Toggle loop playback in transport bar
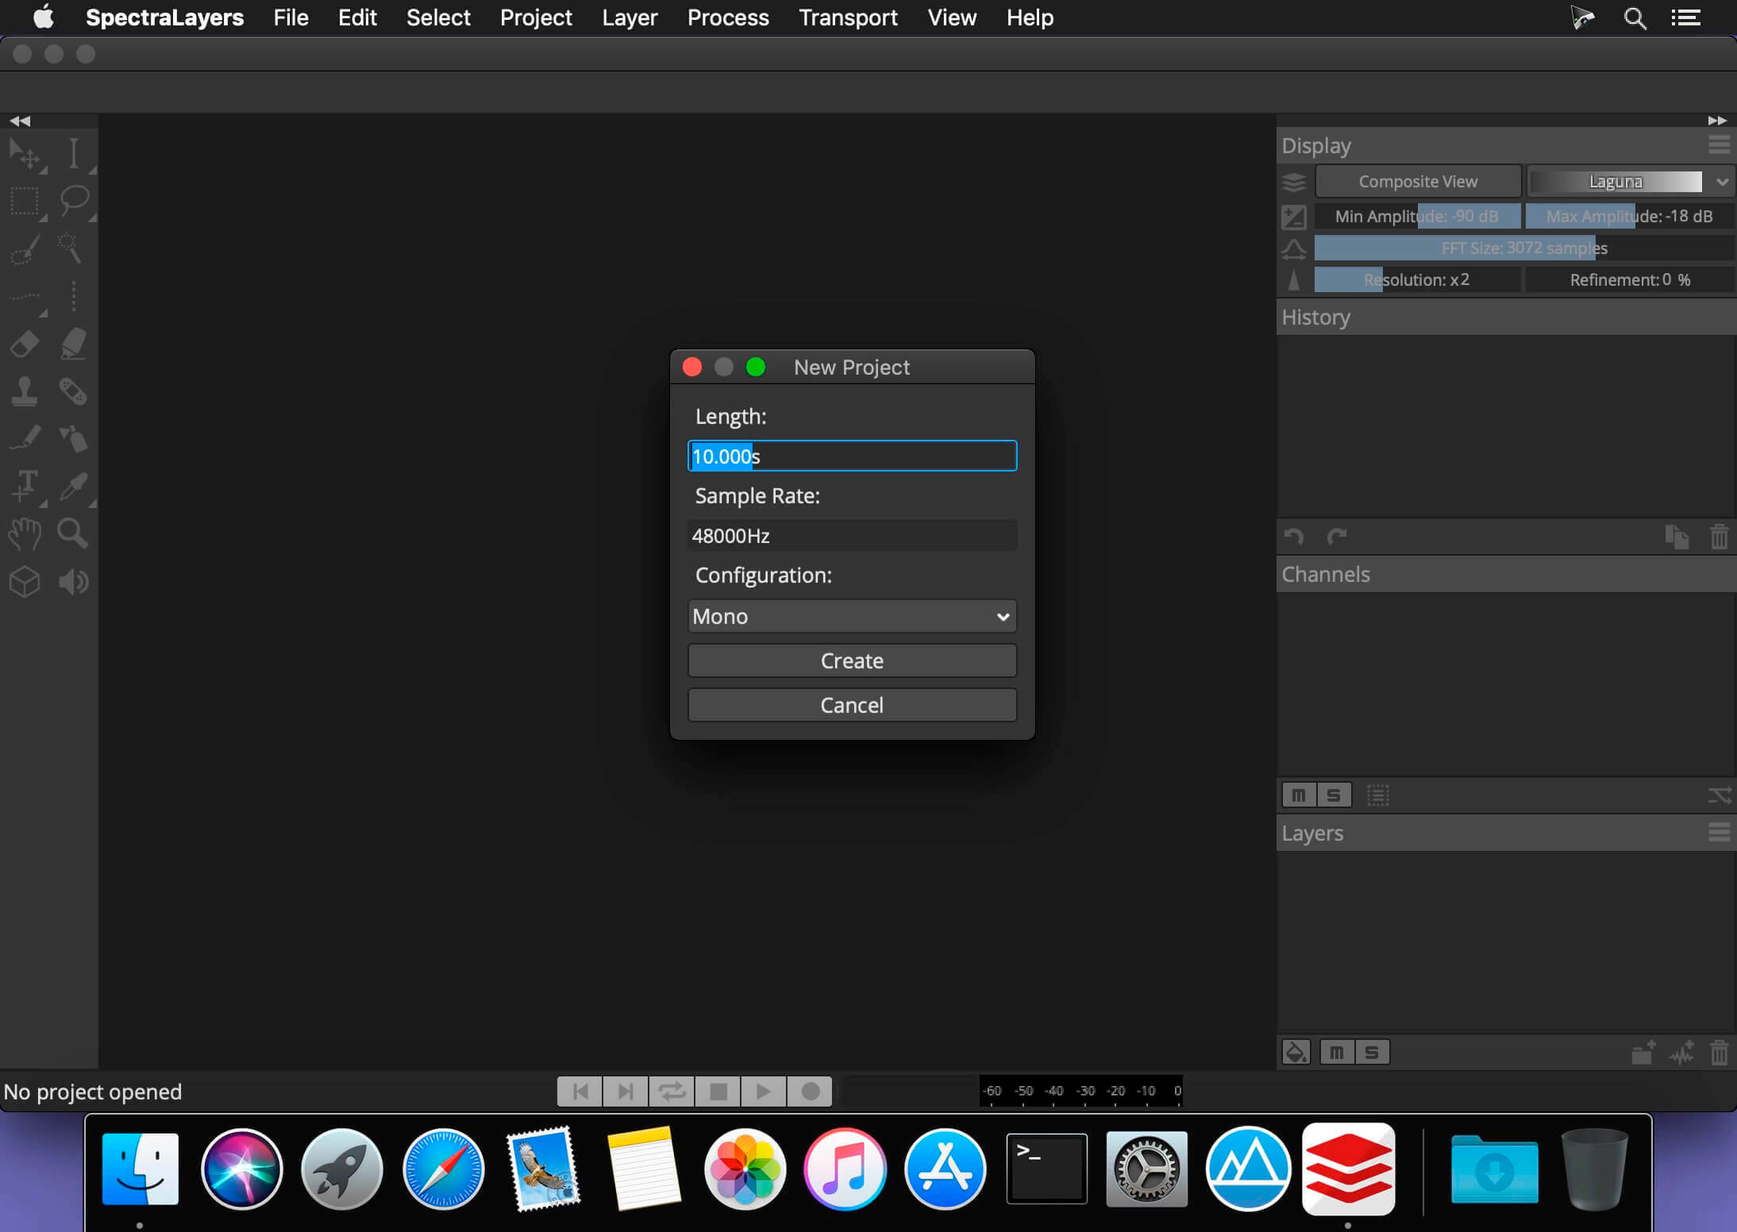This screenshot has height=1232, width=1737. (672, 1091)
